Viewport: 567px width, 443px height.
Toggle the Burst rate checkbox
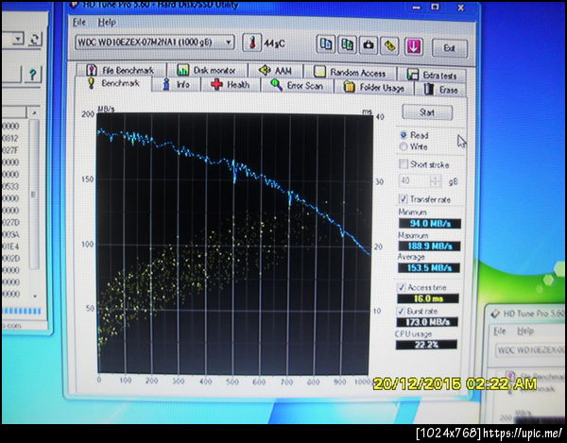click(x=401, y=311)
